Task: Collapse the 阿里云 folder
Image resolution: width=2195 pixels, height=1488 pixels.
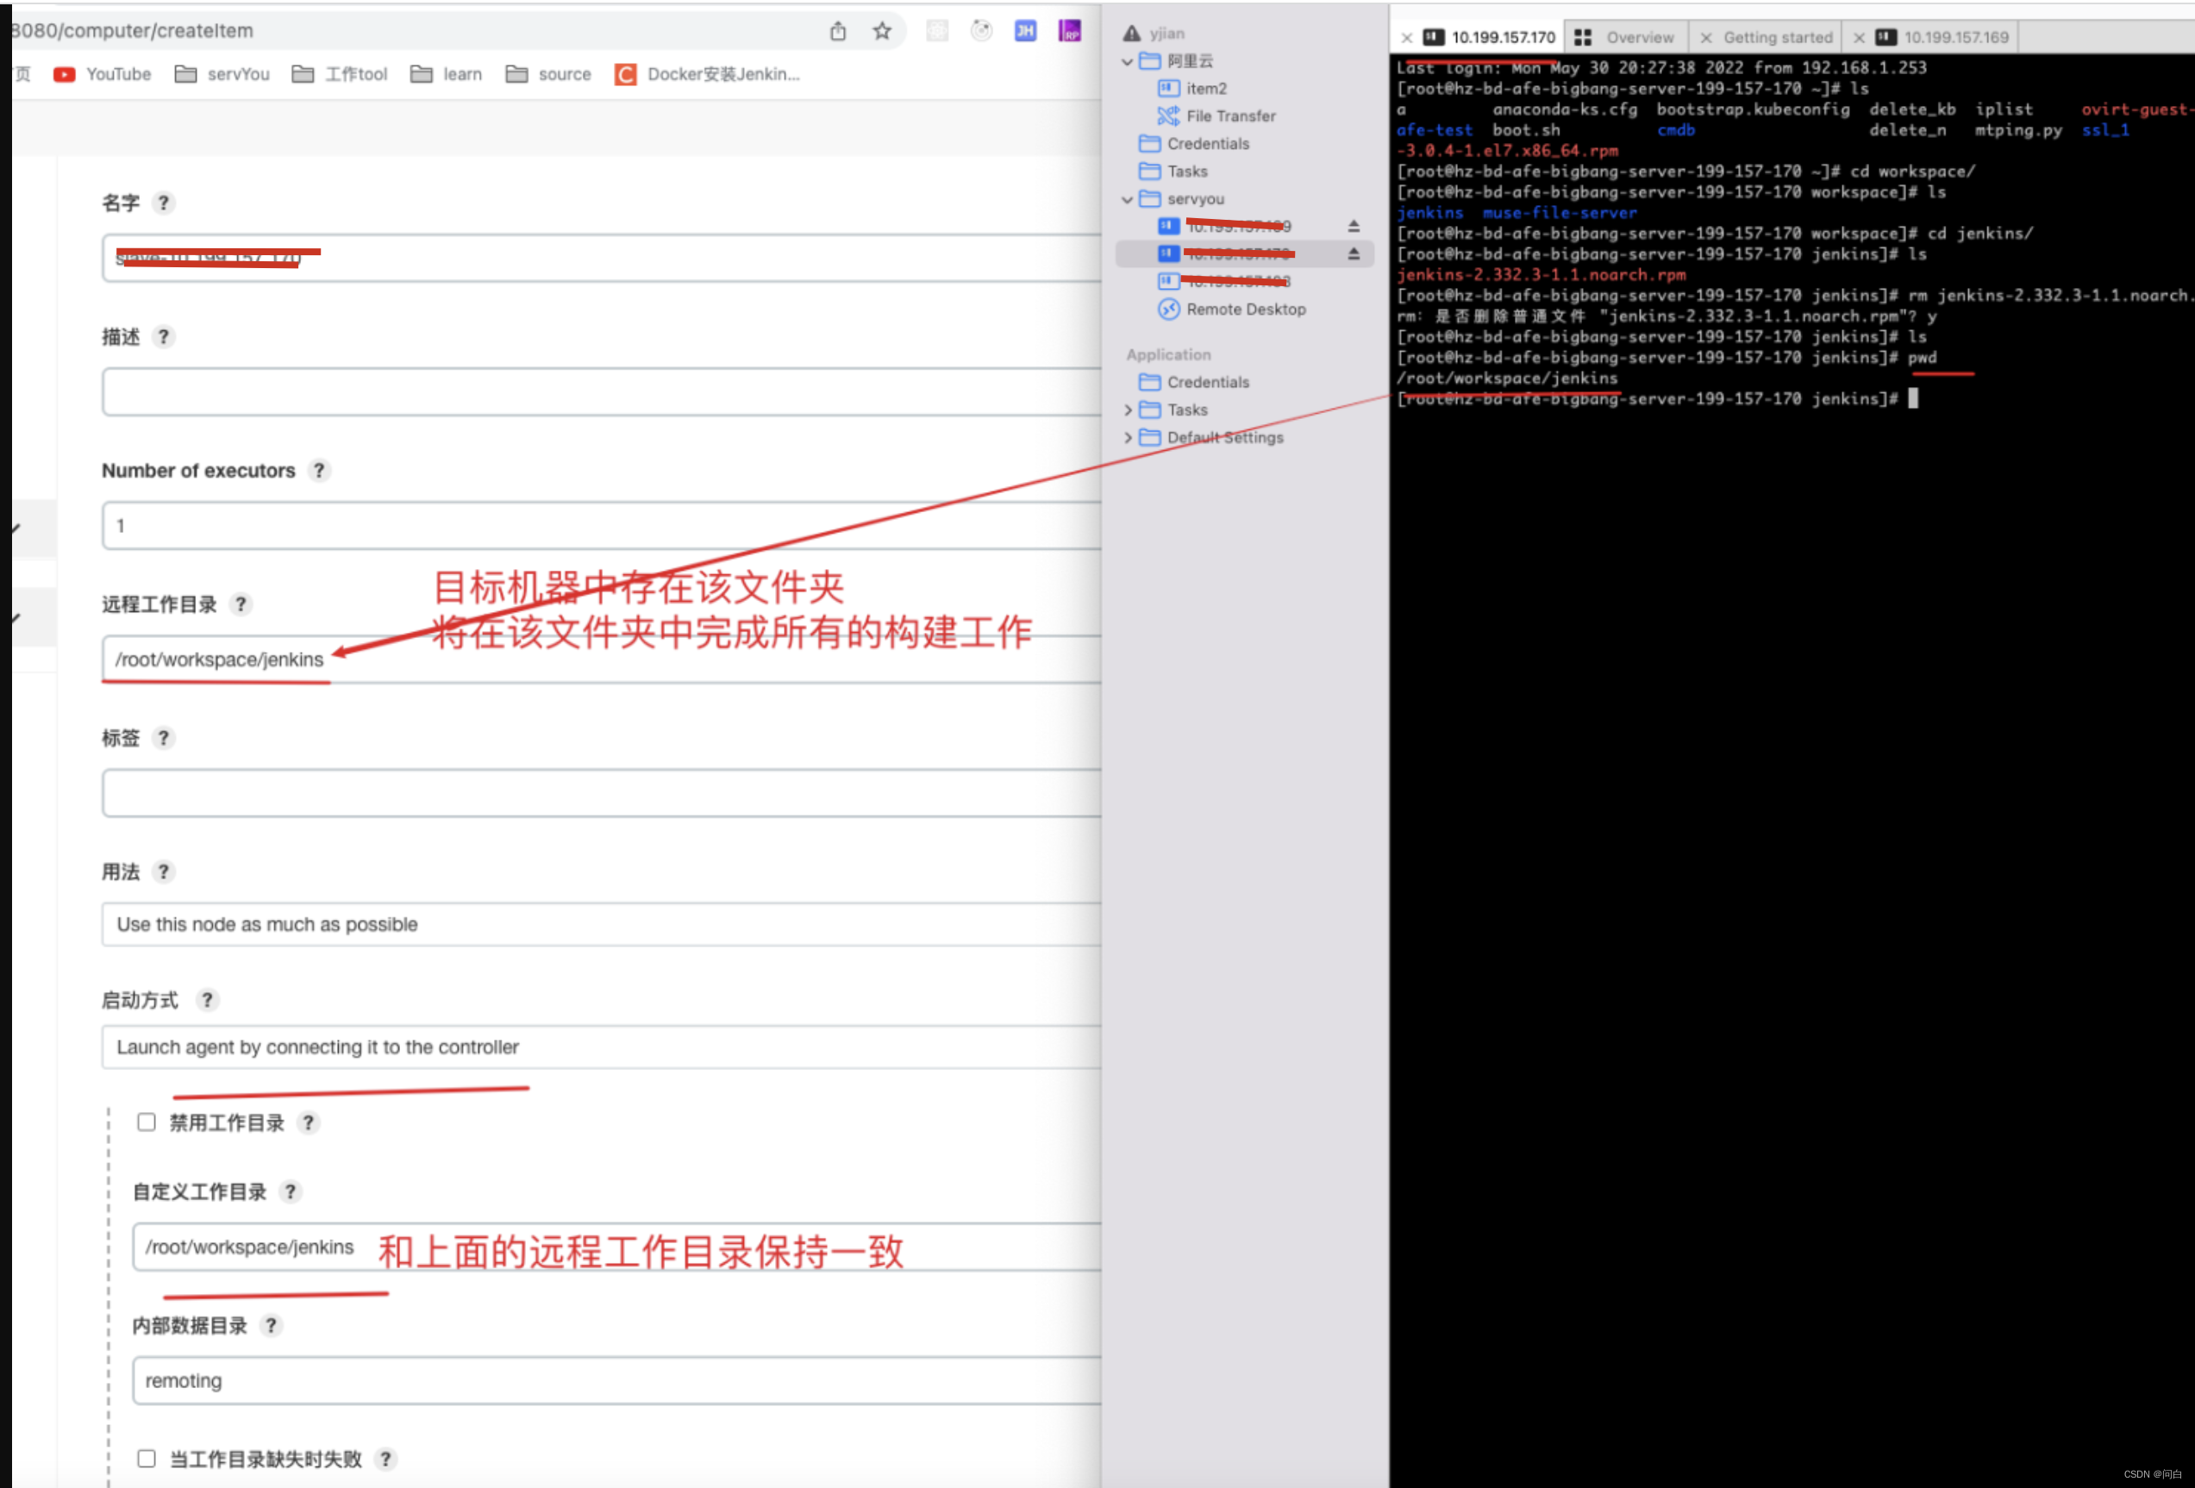Action: tap(1127, 61)
